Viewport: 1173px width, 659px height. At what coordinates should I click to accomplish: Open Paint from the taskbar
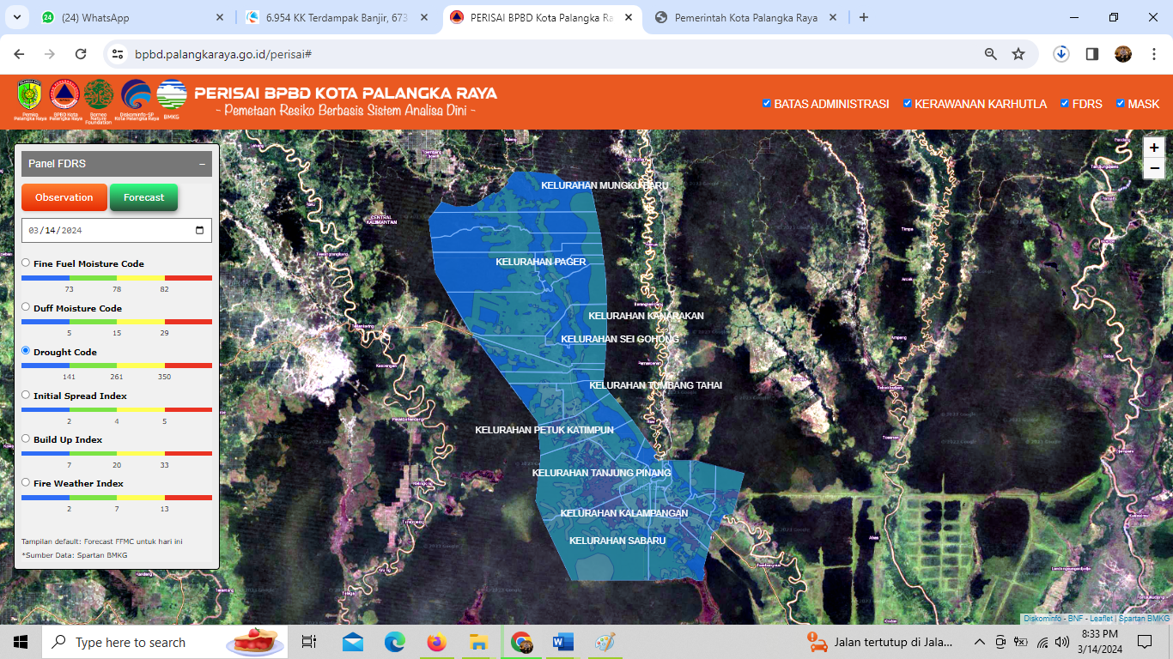[x=605, y=642]
